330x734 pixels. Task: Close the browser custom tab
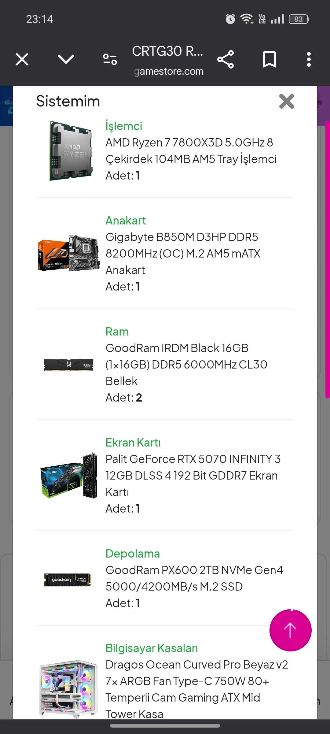(x=22, y=59)
